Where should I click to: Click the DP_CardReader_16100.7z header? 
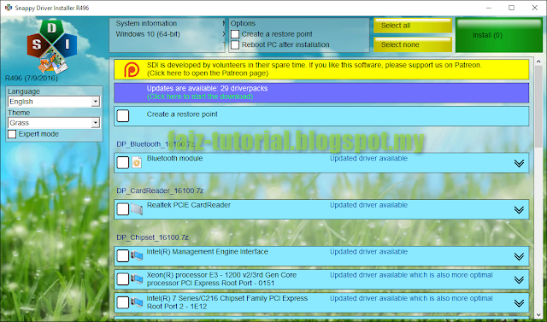(x=160, y=191)
